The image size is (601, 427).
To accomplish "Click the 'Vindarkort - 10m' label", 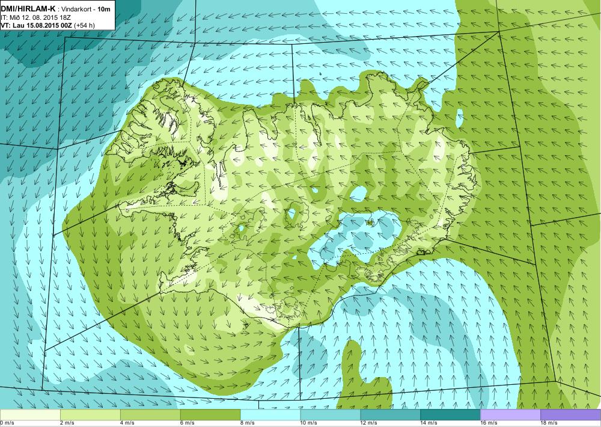I will tap(86, 9).
